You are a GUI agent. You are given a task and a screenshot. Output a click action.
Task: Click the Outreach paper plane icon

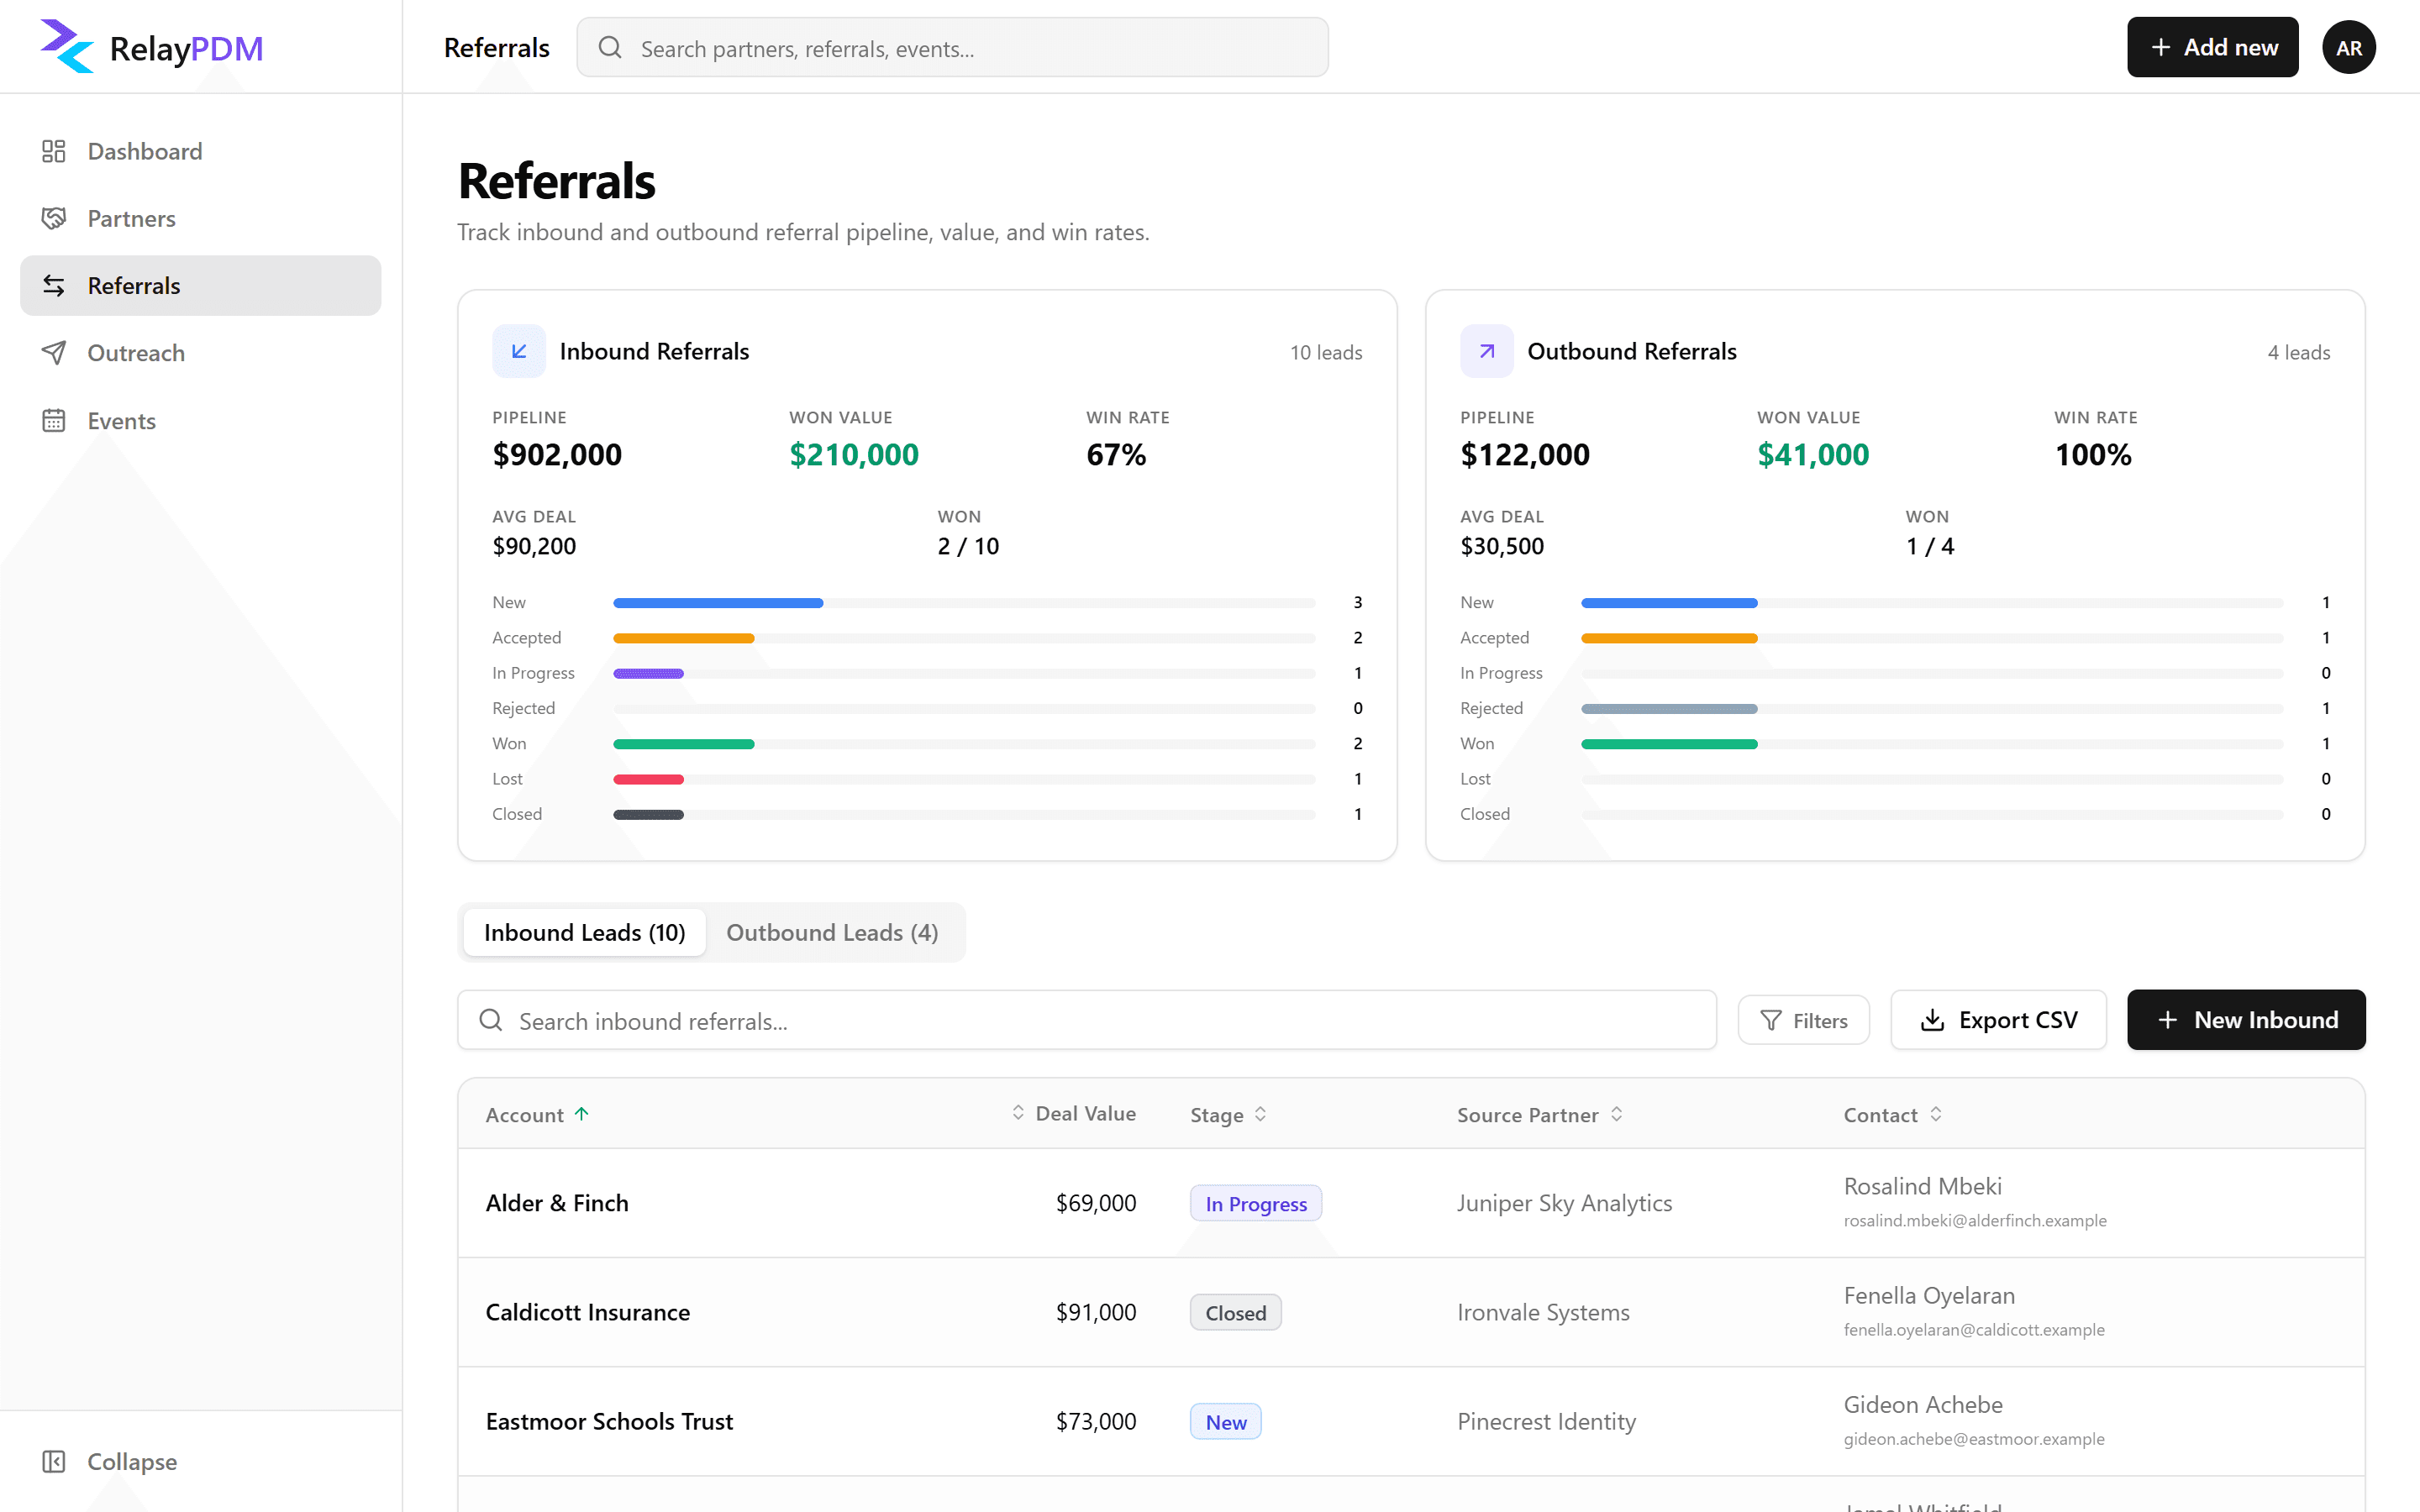pyautogui.click(x=54, y=352)
